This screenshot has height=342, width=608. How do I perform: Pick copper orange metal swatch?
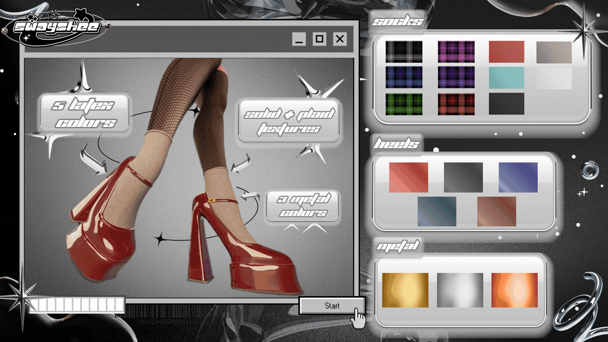point(514,290)
